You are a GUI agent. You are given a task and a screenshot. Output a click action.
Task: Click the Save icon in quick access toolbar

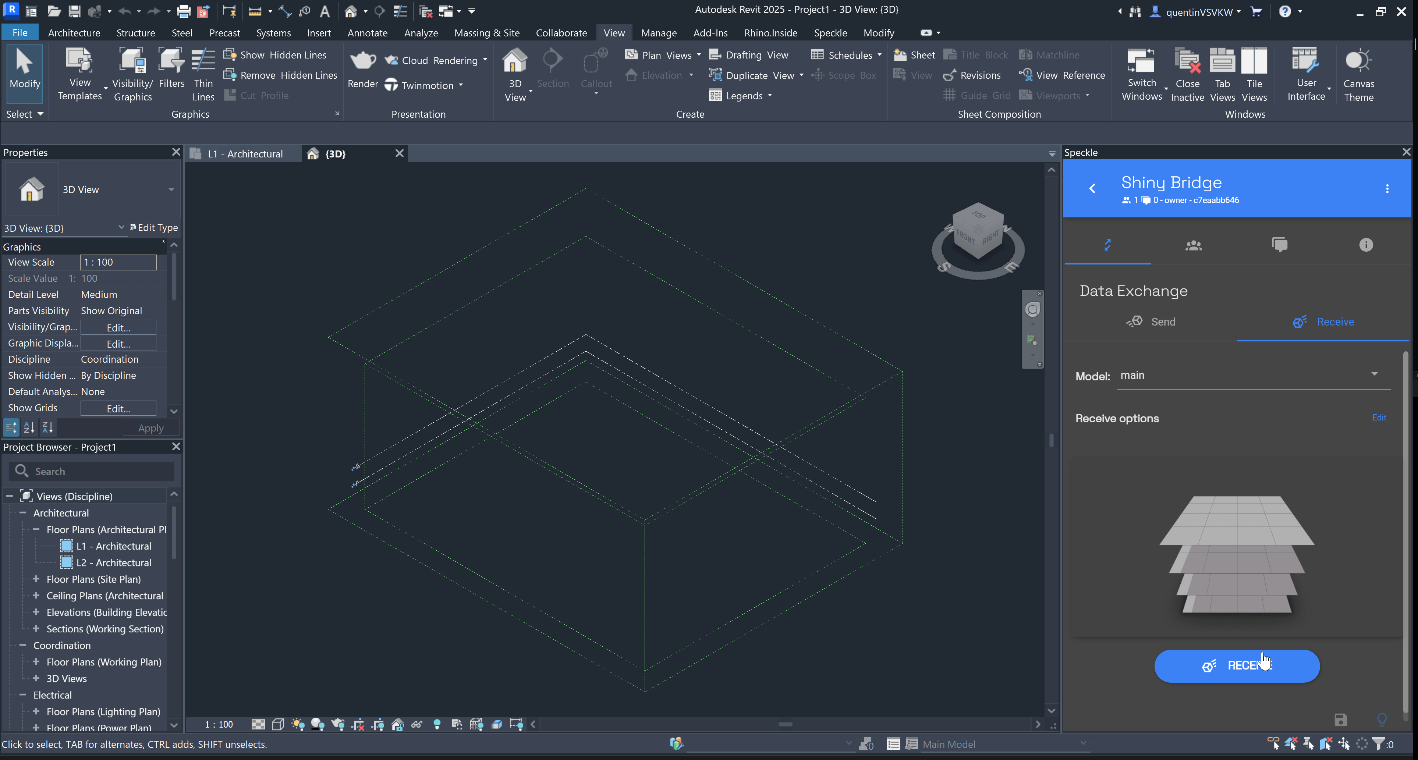click(x=74, y=11)
